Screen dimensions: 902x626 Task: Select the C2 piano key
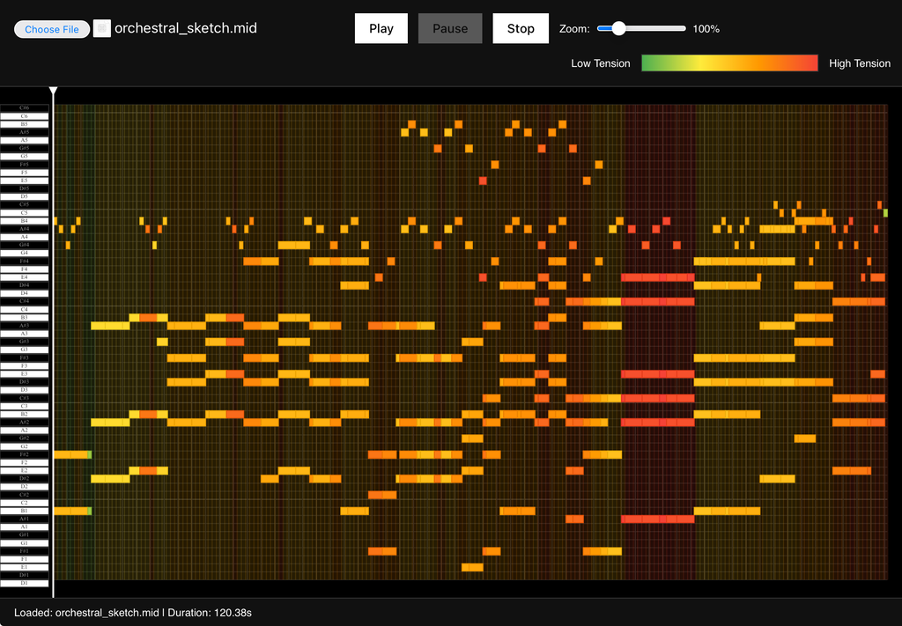coord(24,503)
